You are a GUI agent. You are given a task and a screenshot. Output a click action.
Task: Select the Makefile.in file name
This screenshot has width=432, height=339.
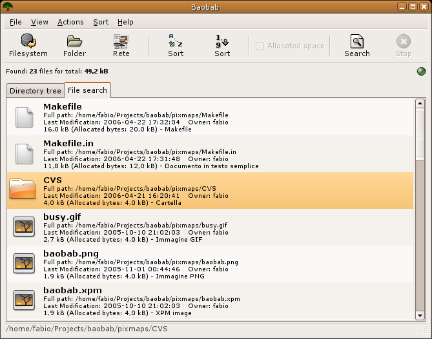tap(68, 143)
